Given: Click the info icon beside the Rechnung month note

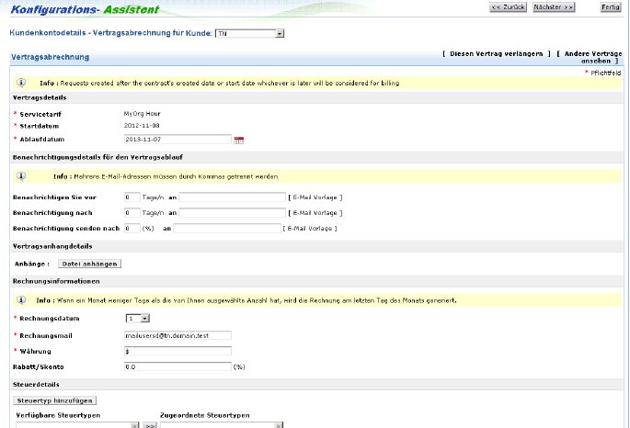Looking at the screenshot, I should click(x=21, y=300).
